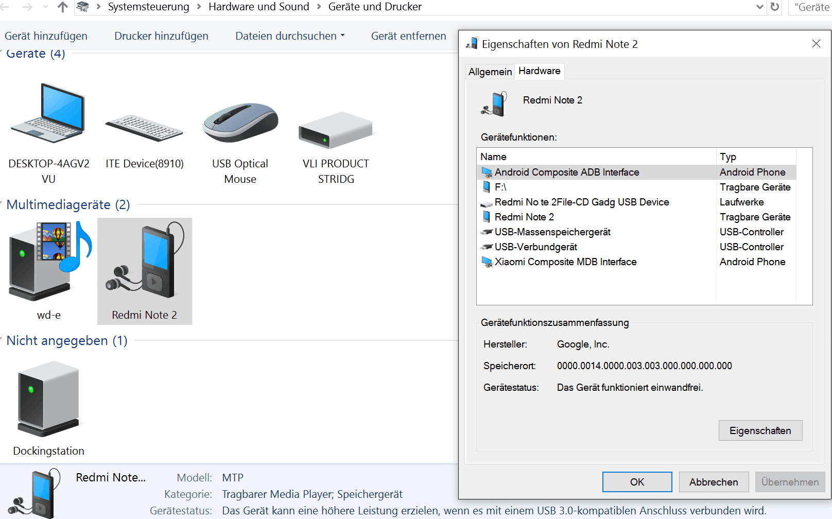The height and width of the screenshot is (519, 832).
Task: Navigate to Hardware und Sound breadcrumb
Action: click(259, 7)
